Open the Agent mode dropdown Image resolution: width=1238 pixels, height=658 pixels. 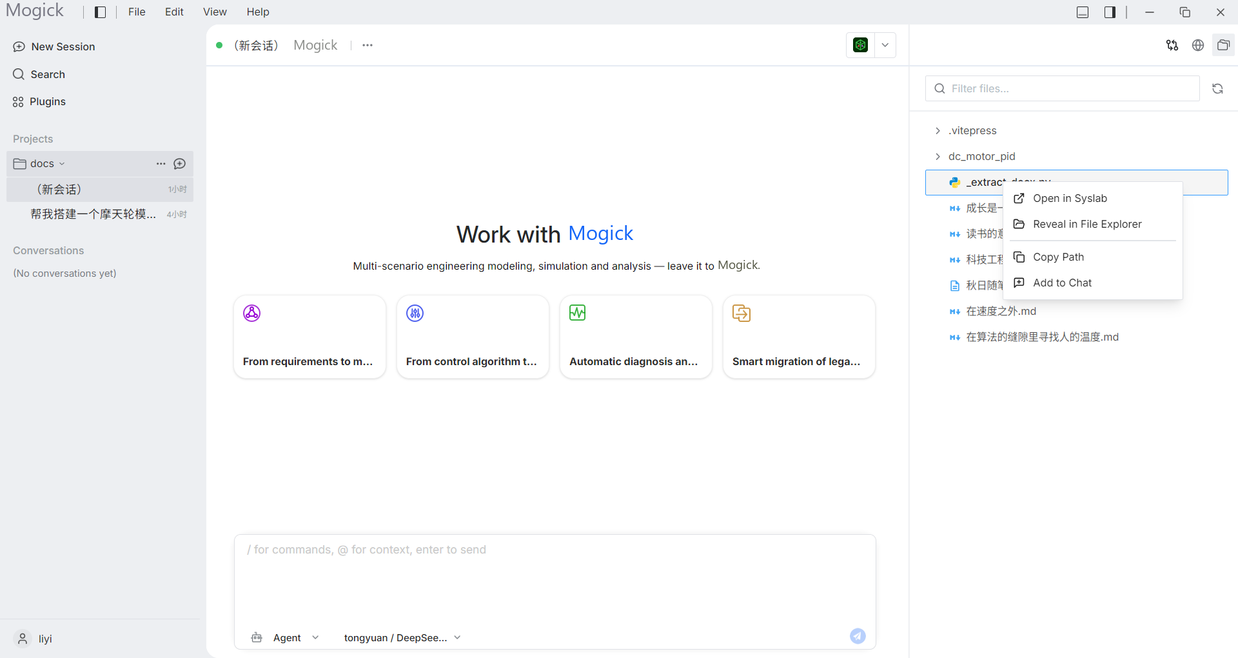point(284,637)
